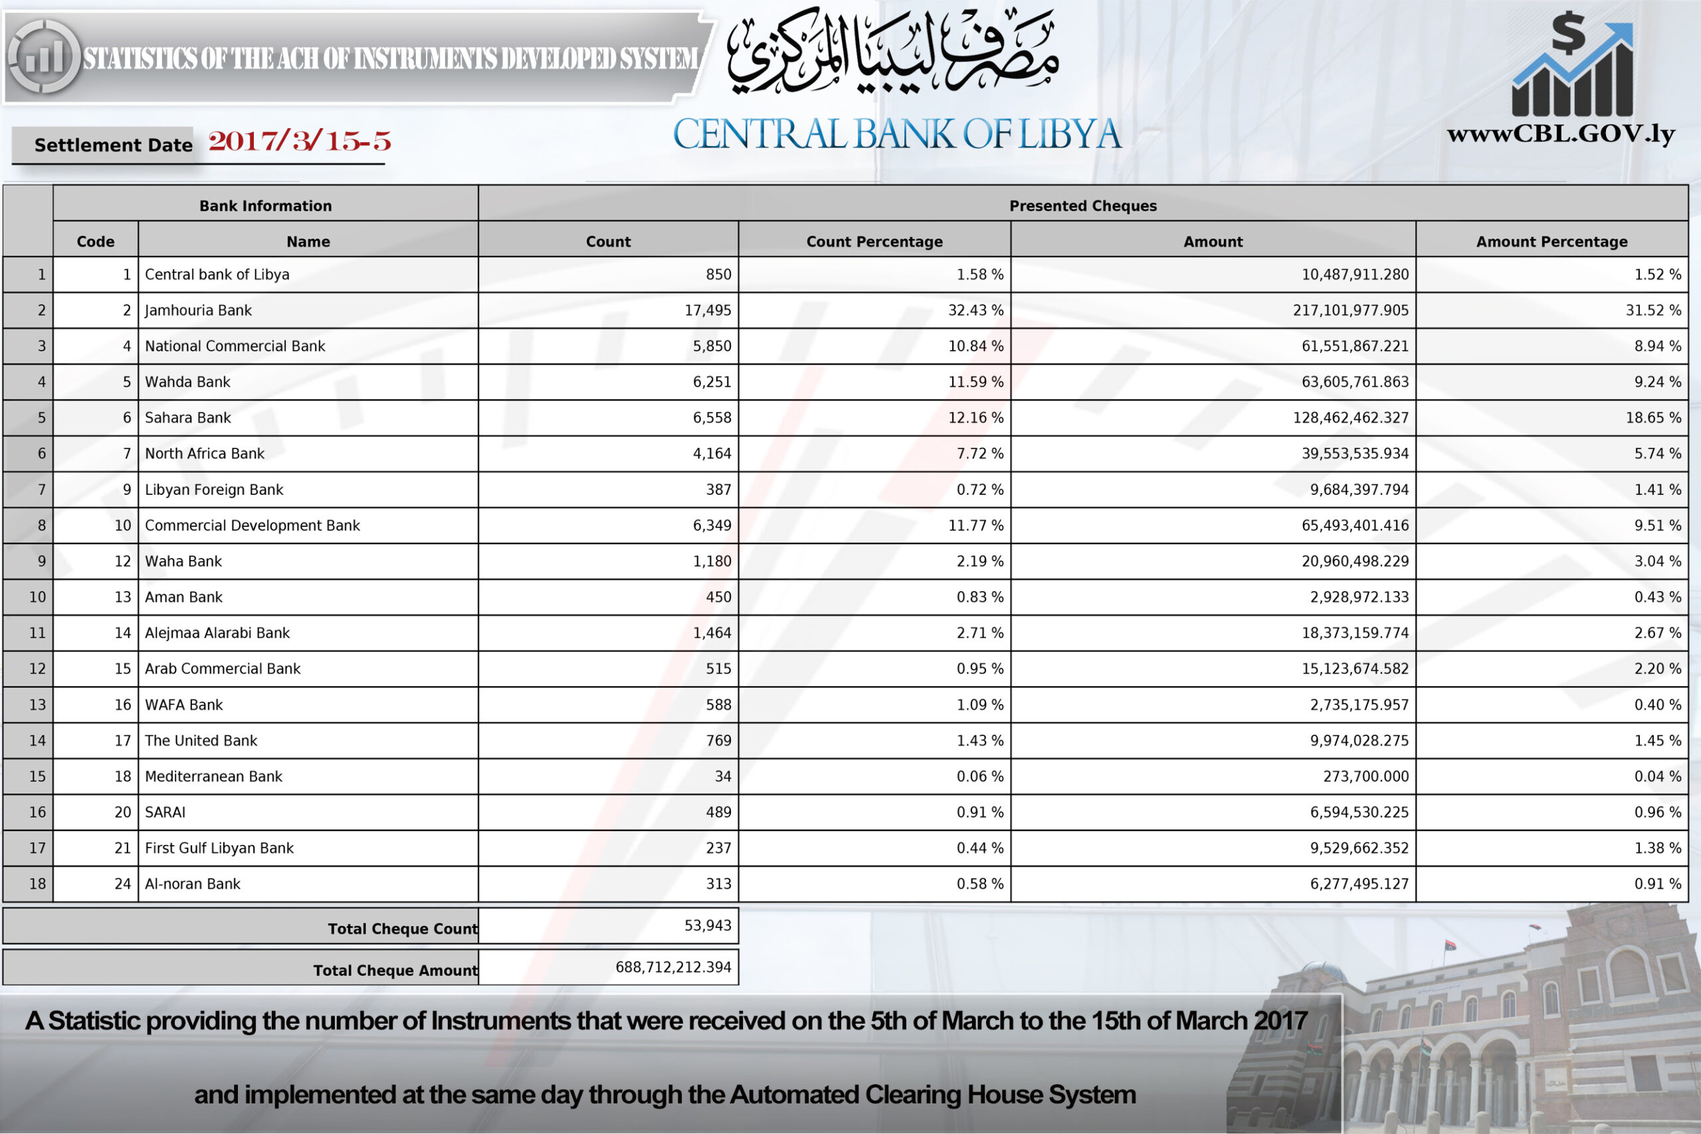Select the Commercial Development Bank name cell

[308, 525]
